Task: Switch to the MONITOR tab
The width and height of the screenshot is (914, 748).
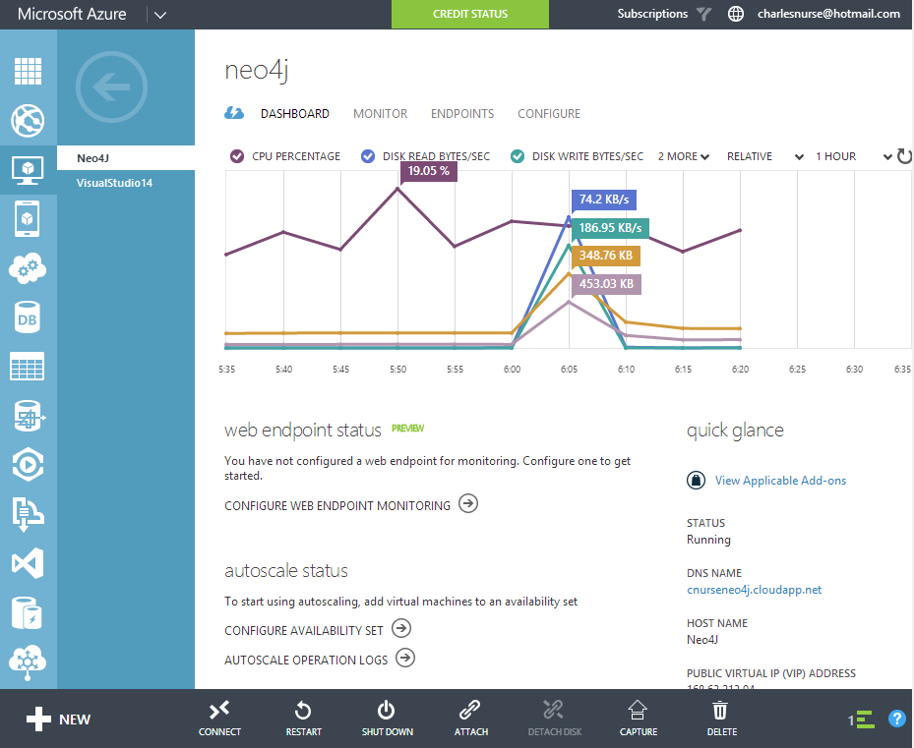Action: point(380,114)
